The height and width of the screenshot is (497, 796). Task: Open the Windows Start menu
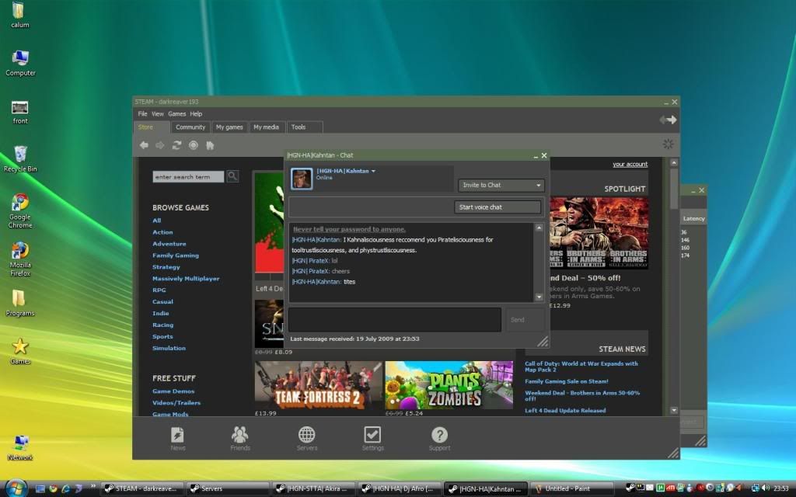(16, 488)
